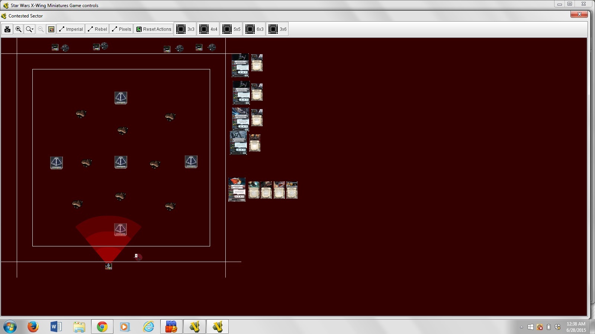Click the overview map window icon
Image resolution: width=595 pixels, height=334 pixels.
51,29
